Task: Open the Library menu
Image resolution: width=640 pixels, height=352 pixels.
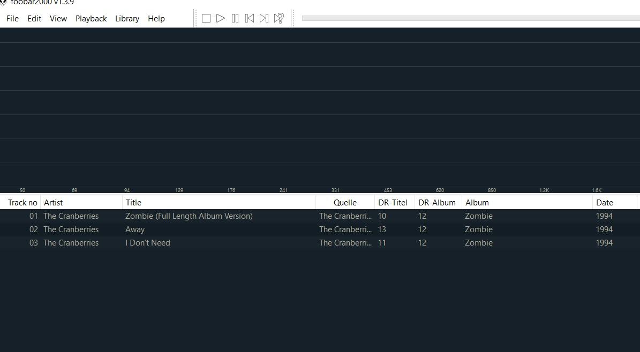Action: click(127, 19)
